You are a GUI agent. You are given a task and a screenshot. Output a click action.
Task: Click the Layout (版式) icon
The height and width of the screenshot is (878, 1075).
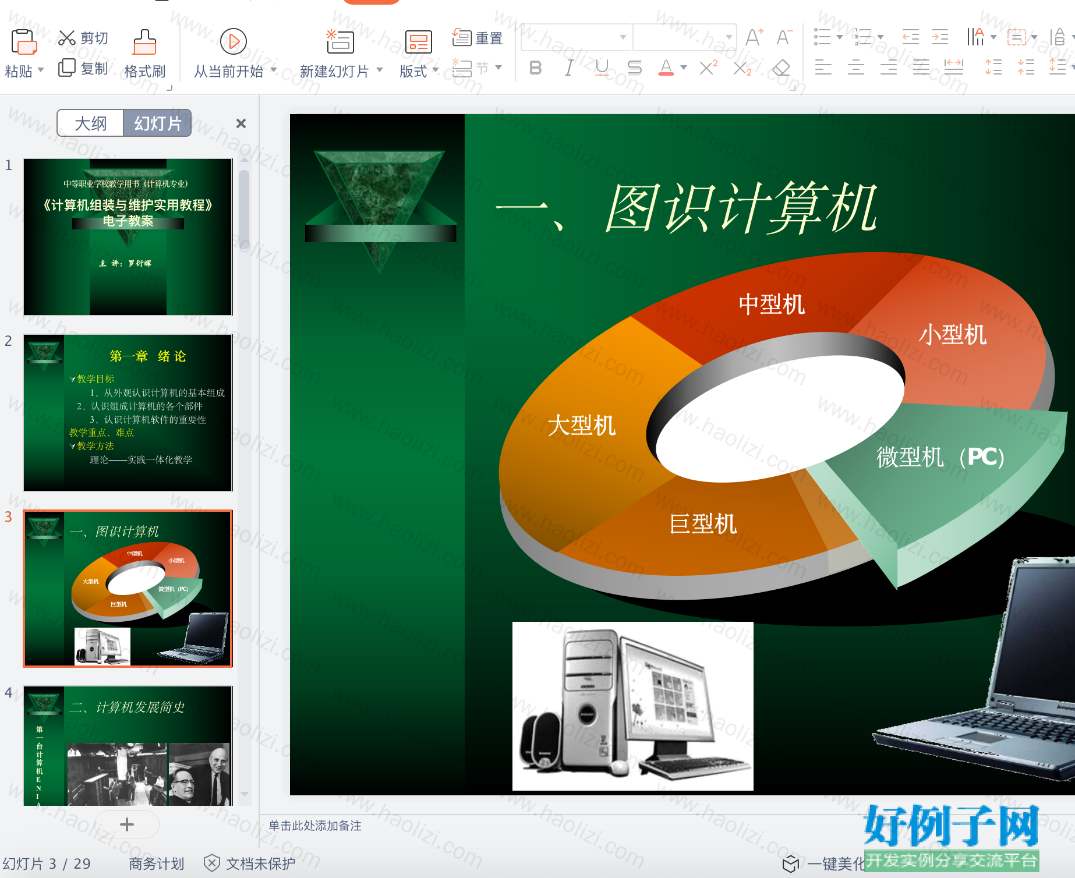tap(418, 41)
